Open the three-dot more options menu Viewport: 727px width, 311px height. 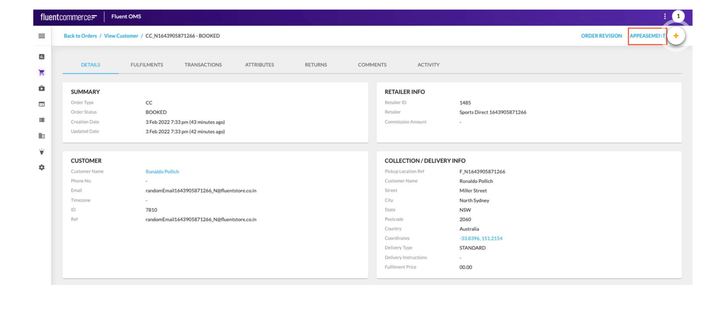point(665,16)
